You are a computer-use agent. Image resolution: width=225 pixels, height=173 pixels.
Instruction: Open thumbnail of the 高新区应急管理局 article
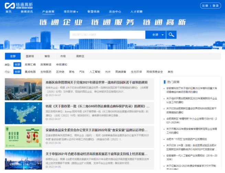pyautogui.click(x=23, y=89)
